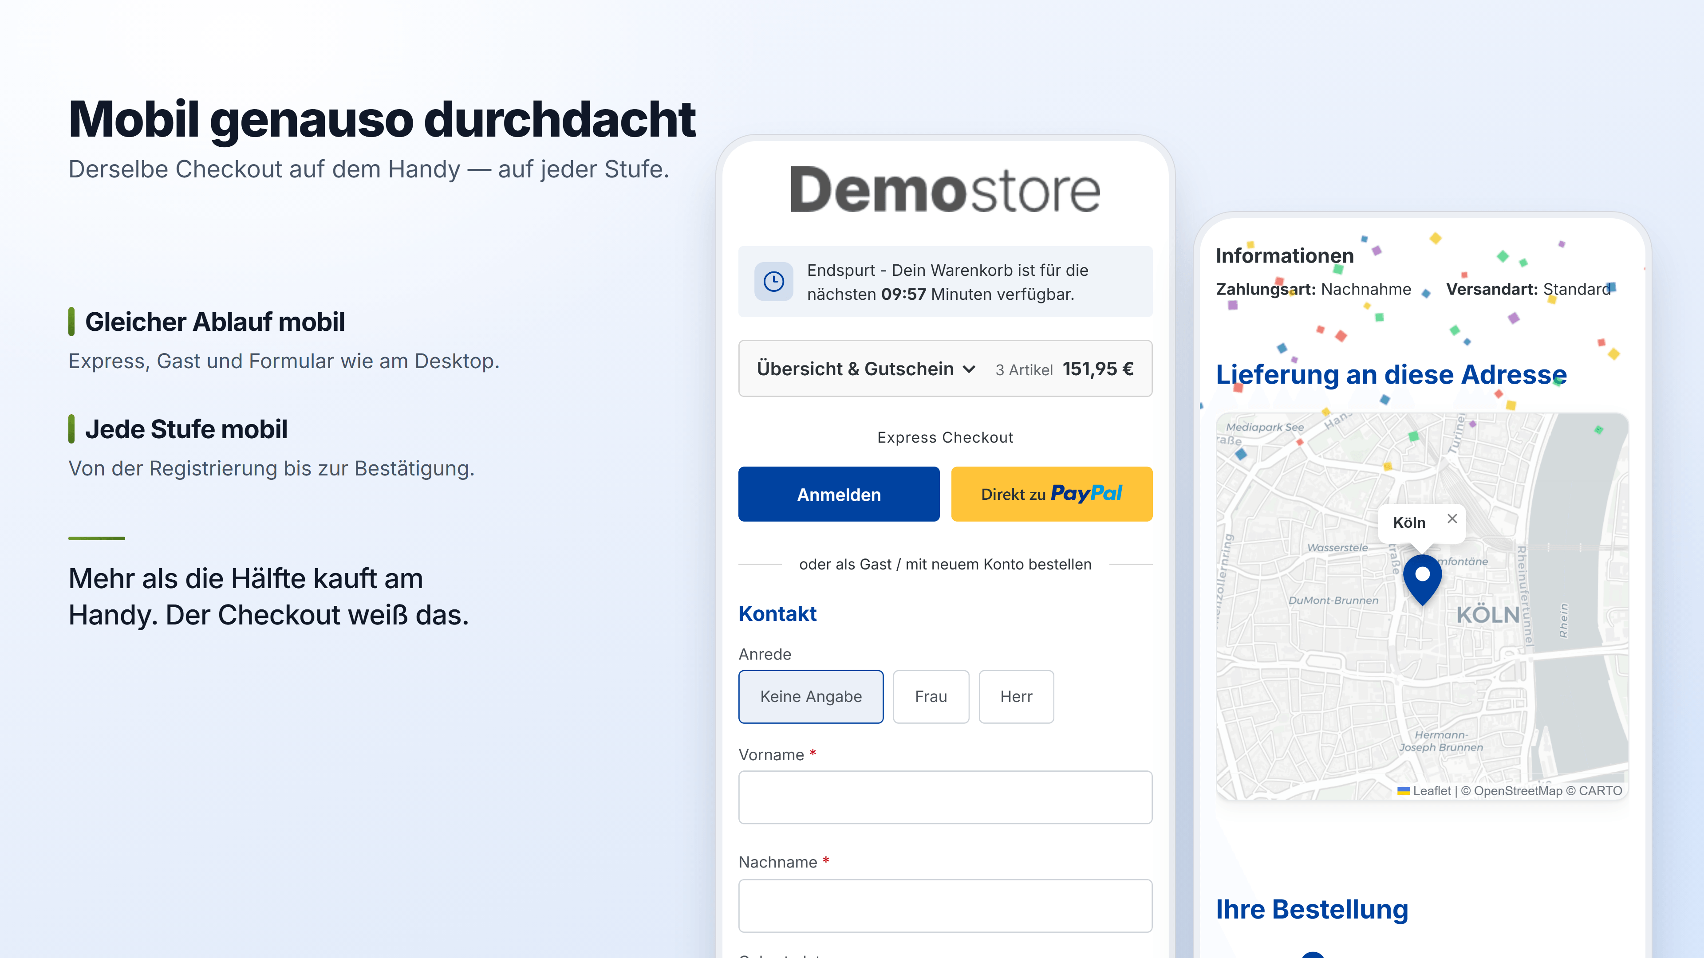
Task: Click the 09:57 countdown time
Action: (903, 294)
